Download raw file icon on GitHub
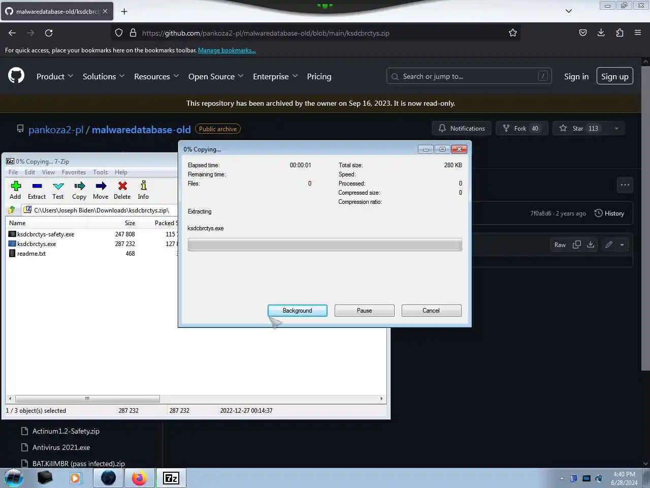650x488 pixels. click(591, 245)
